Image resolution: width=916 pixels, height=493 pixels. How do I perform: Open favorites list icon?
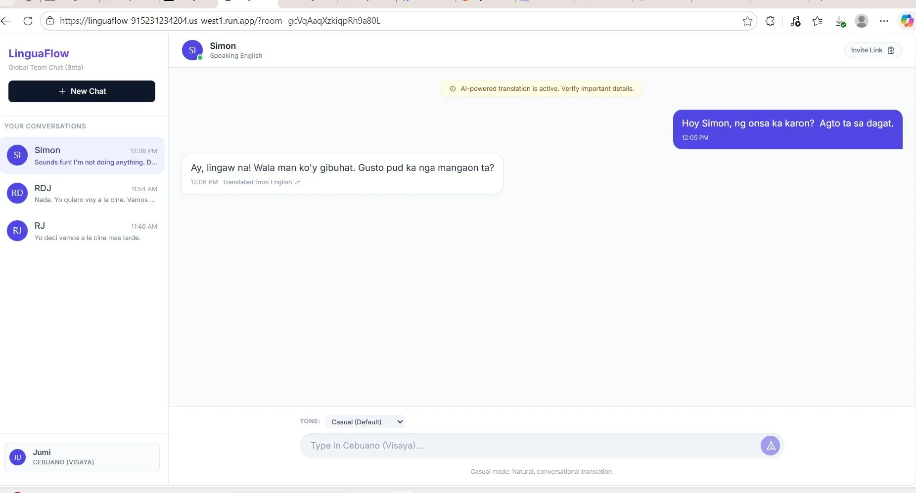(x=818, y=21)
